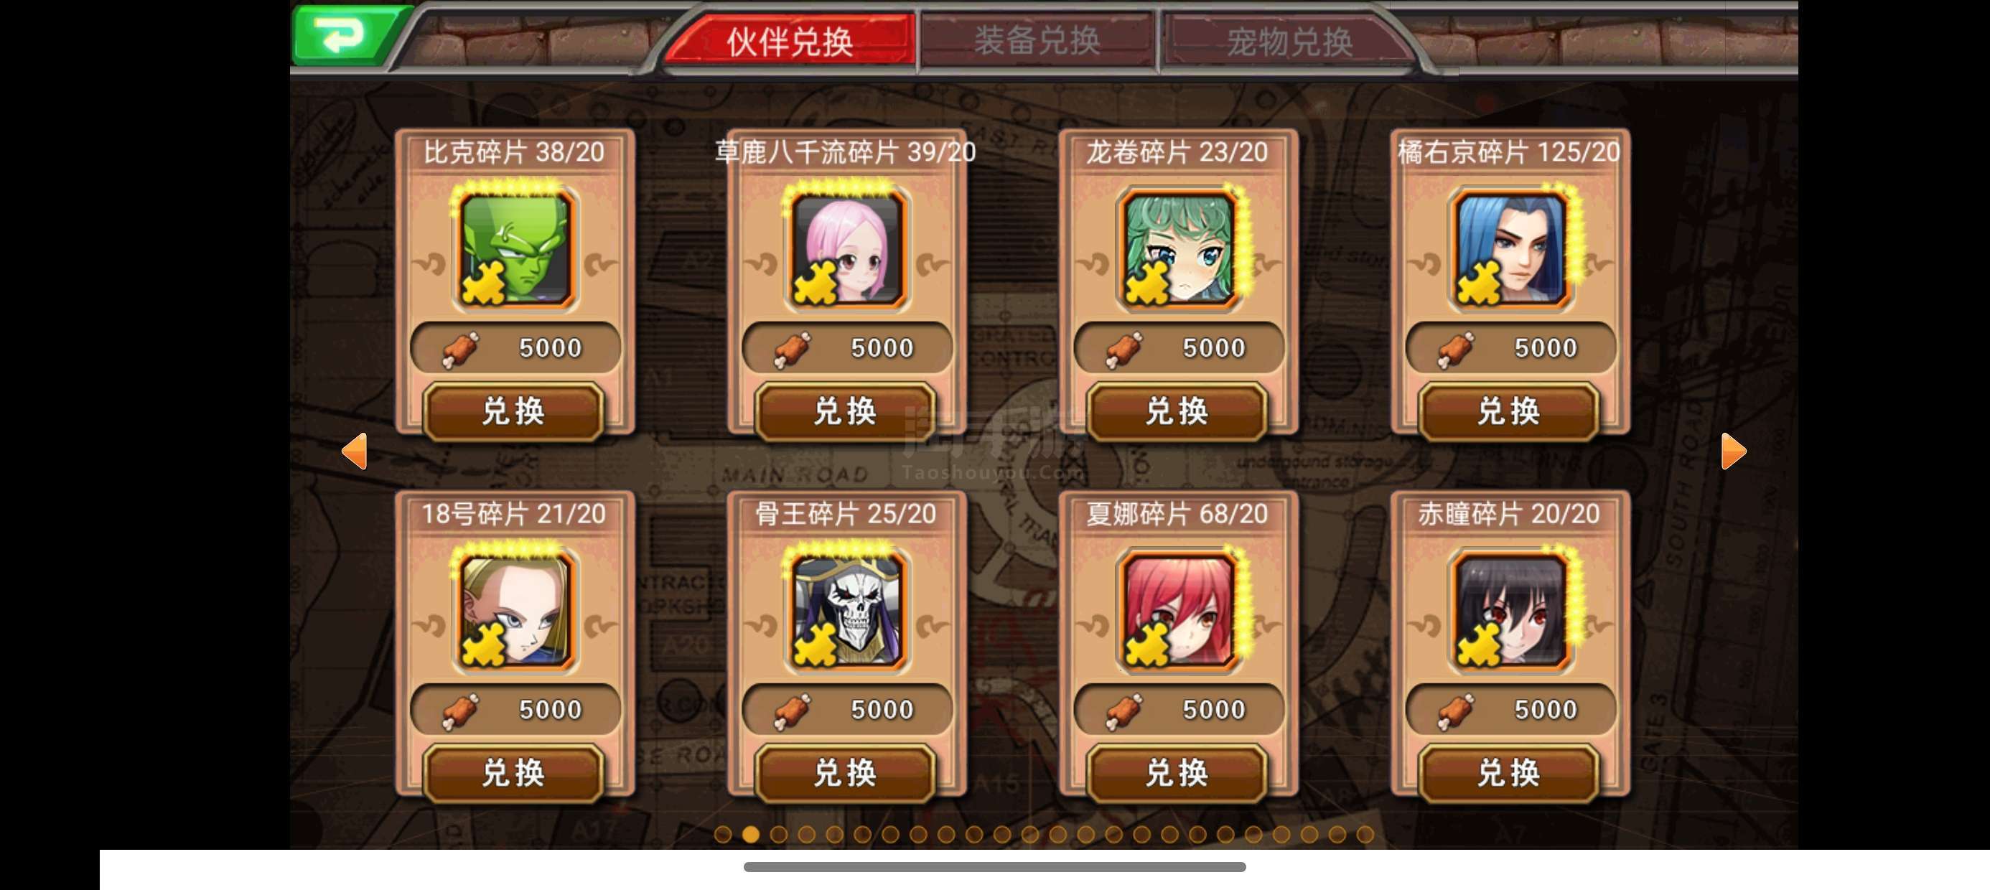The image size is (1990, 890).
Task: Select the 比克 Piccolo fragment portrait
Action: (x=515, y=249)
